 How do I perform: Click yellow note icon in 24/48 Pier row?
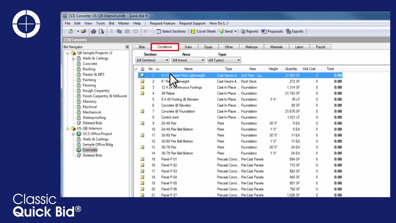click(x=142, y=123)
